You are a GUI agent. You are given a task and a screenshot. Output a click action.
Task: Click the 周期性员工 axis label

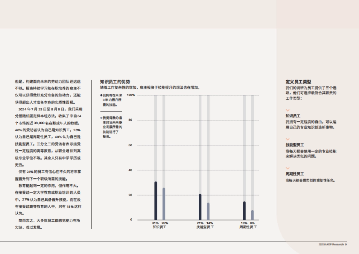248,227
